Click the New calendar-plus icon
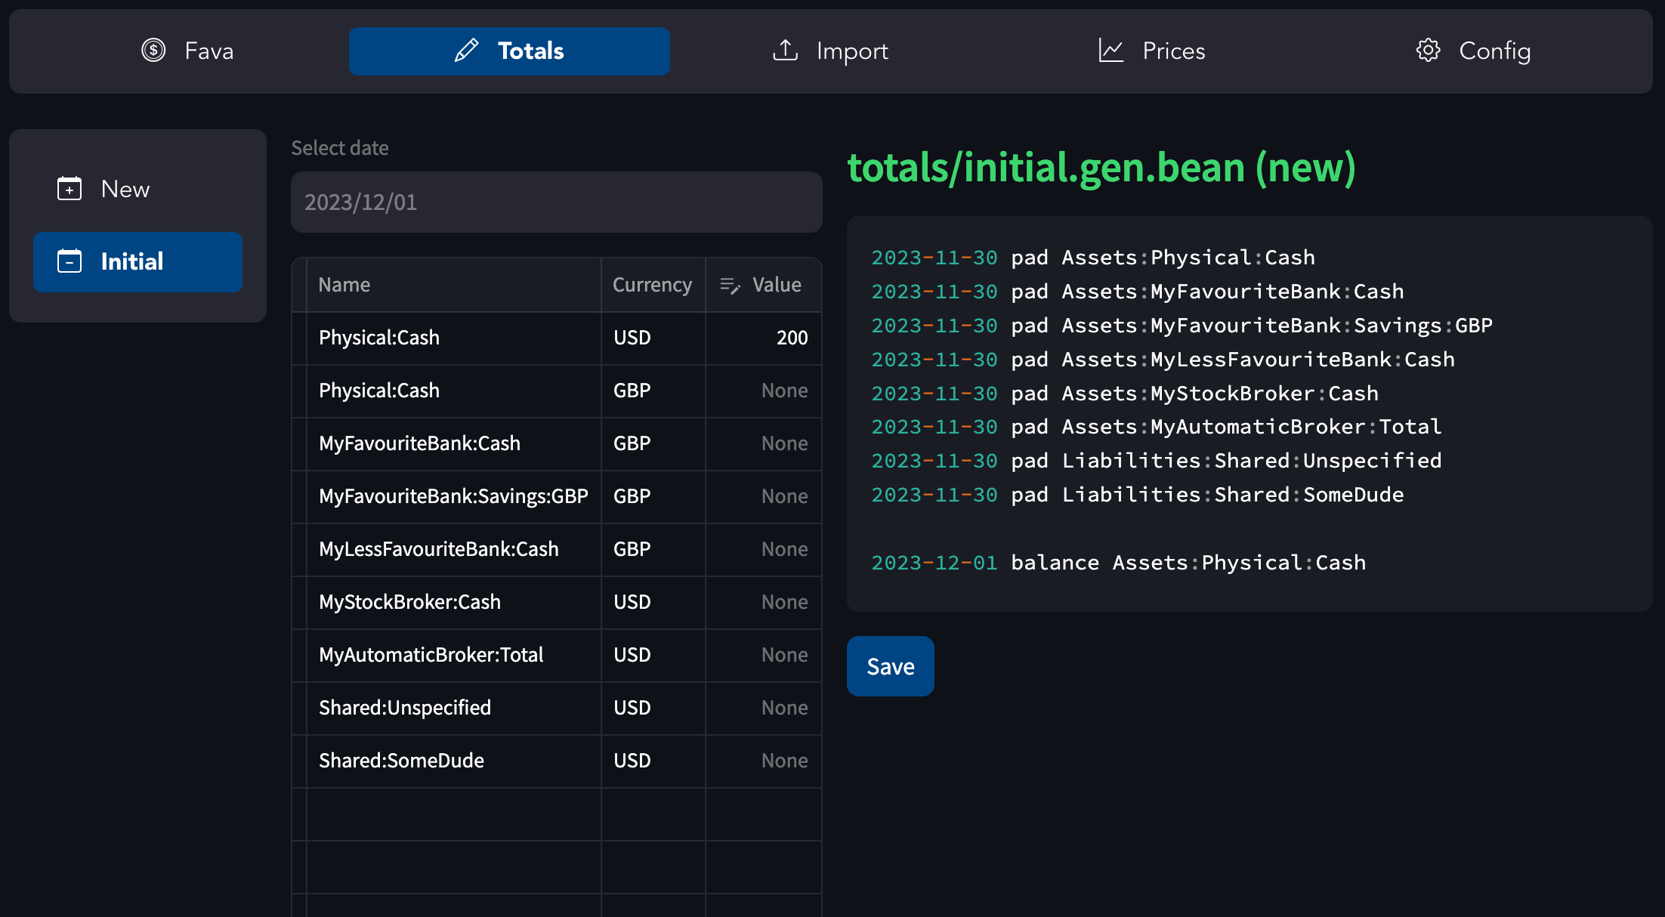This screenshot has height=917, width=1665. click(x=70, y=189)
